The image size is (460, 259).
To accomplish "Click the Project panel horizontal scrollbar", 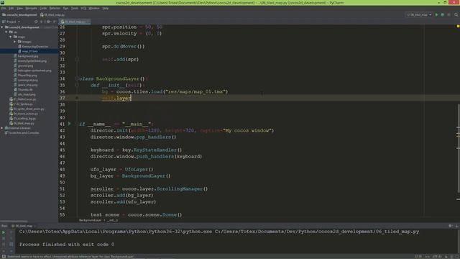I will pos(14,221).
